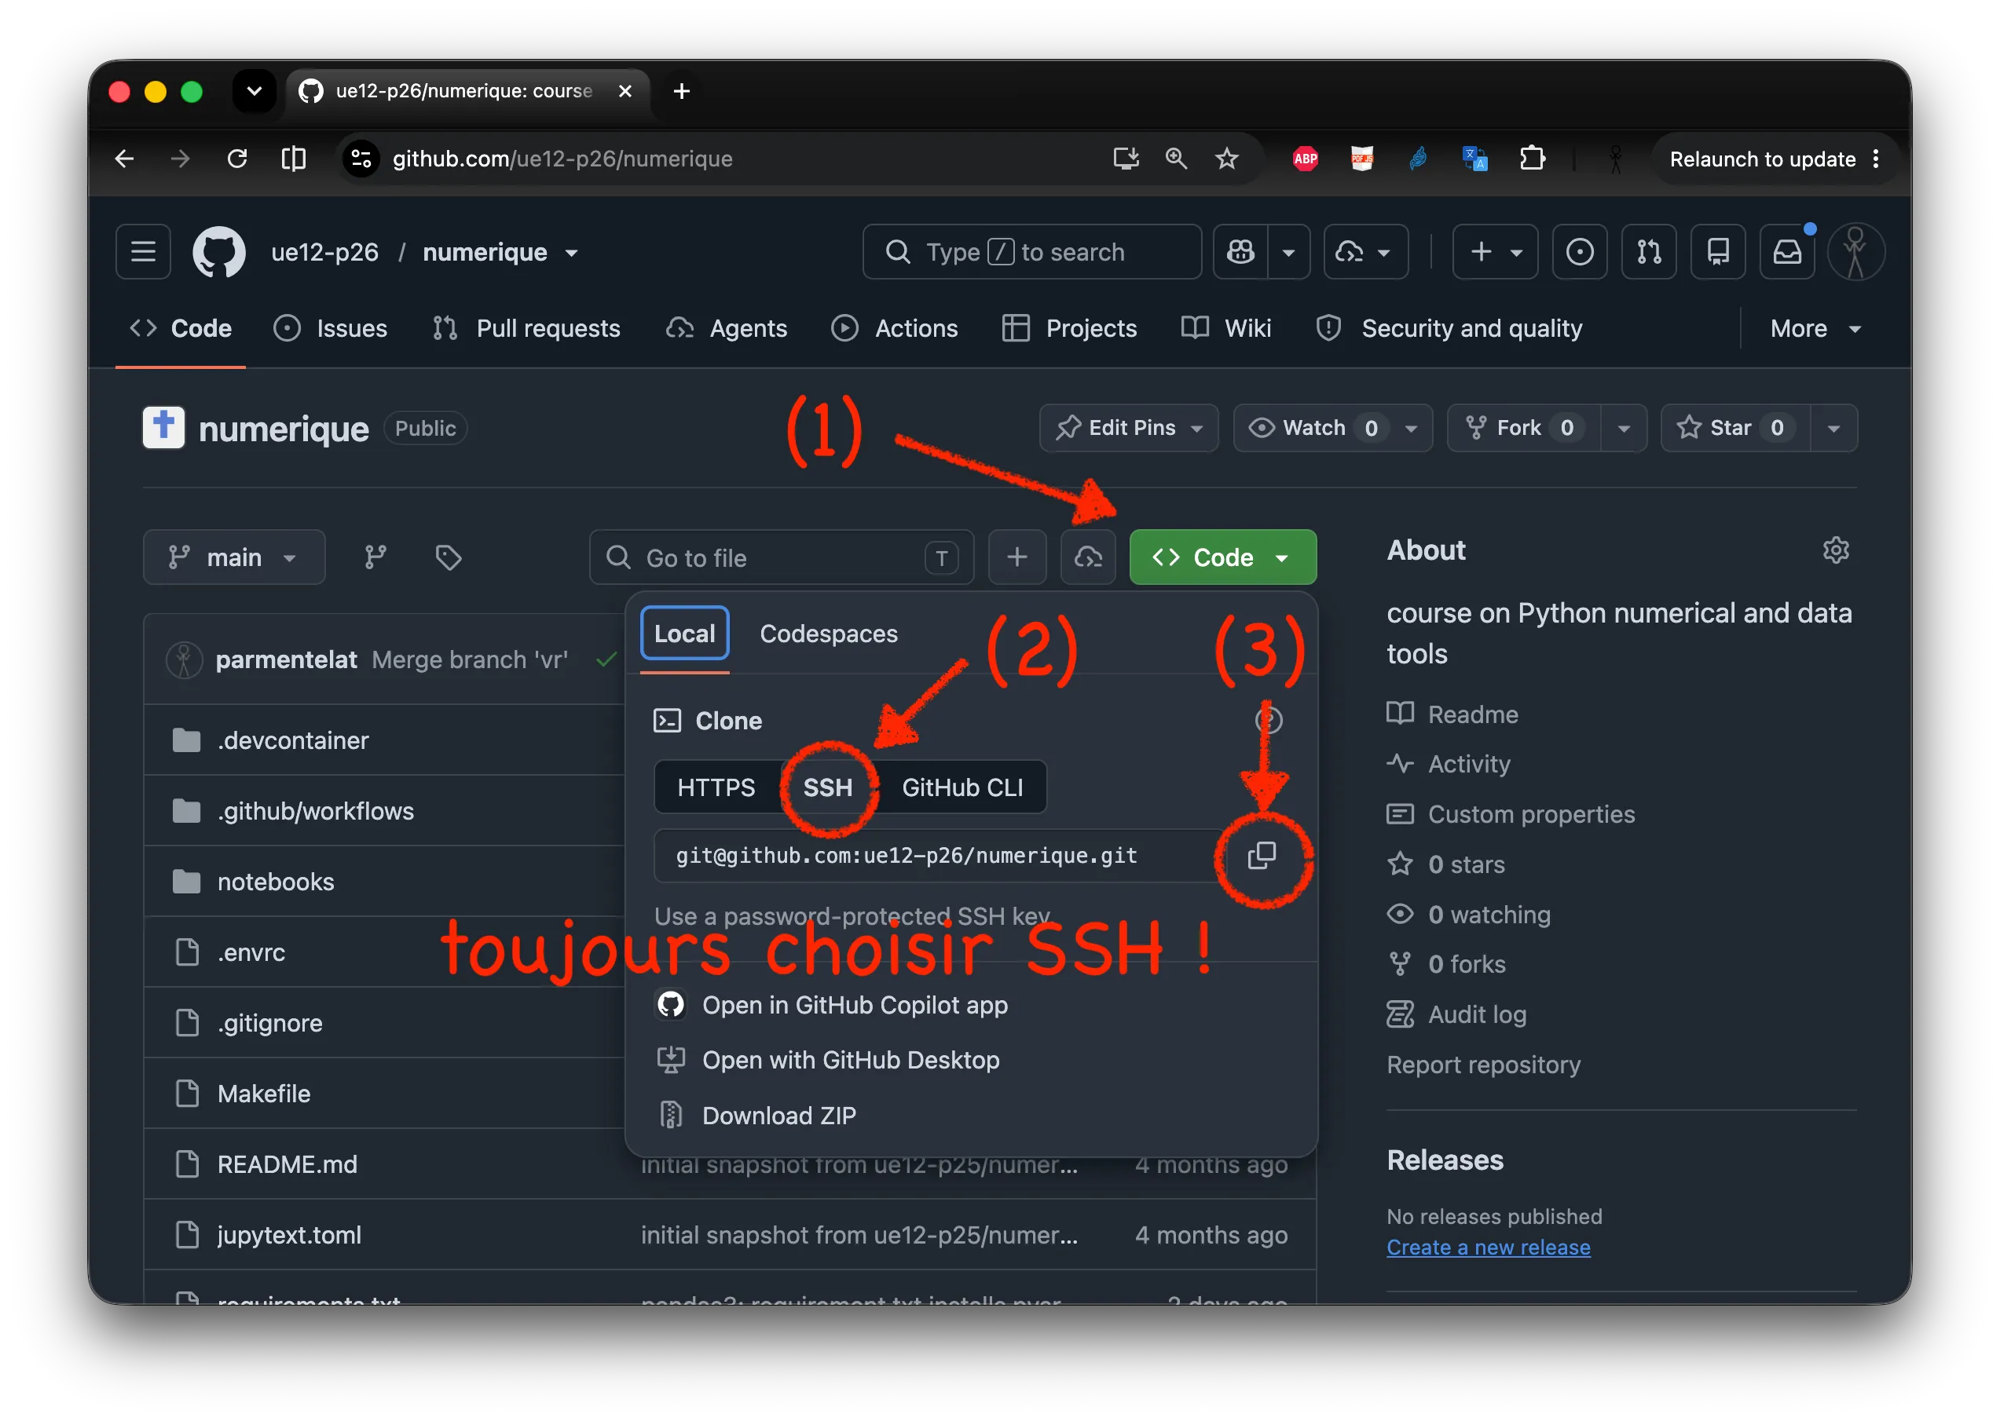The width and height of the screenshot is (2000, 1421).
Task: Click the branches icon next to main
Action: tap(375, 557)
